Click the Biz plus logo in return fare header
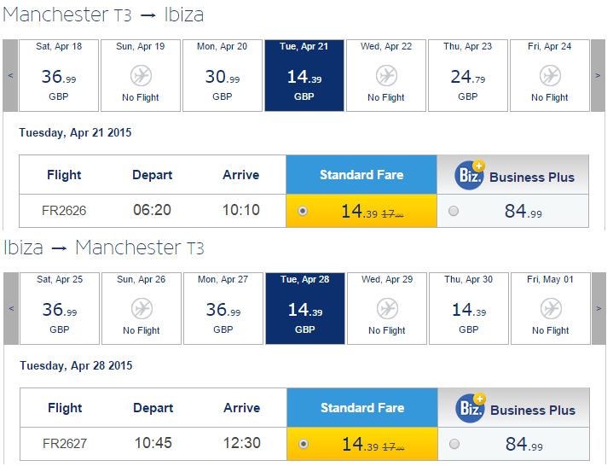The height and width of the screenshot is (472, 613). coord(471,408)
